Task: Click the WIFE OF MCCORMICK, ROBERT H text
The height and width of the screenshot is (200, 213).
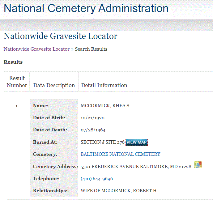Action: tap(118, 191)
